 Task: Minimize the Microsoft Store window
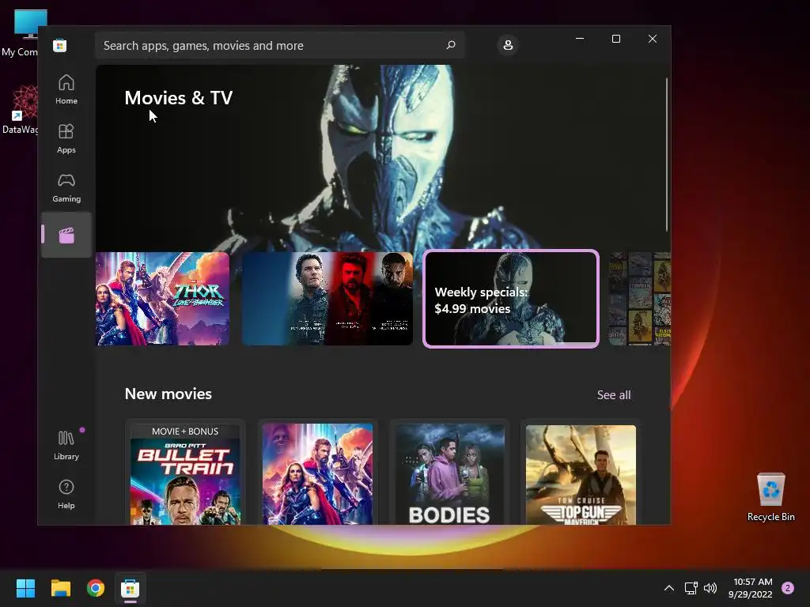[580, 39]
